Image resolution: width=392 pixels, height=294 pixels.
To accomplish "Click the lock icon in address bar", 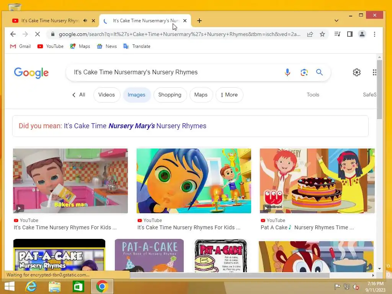I will (53, 34).
